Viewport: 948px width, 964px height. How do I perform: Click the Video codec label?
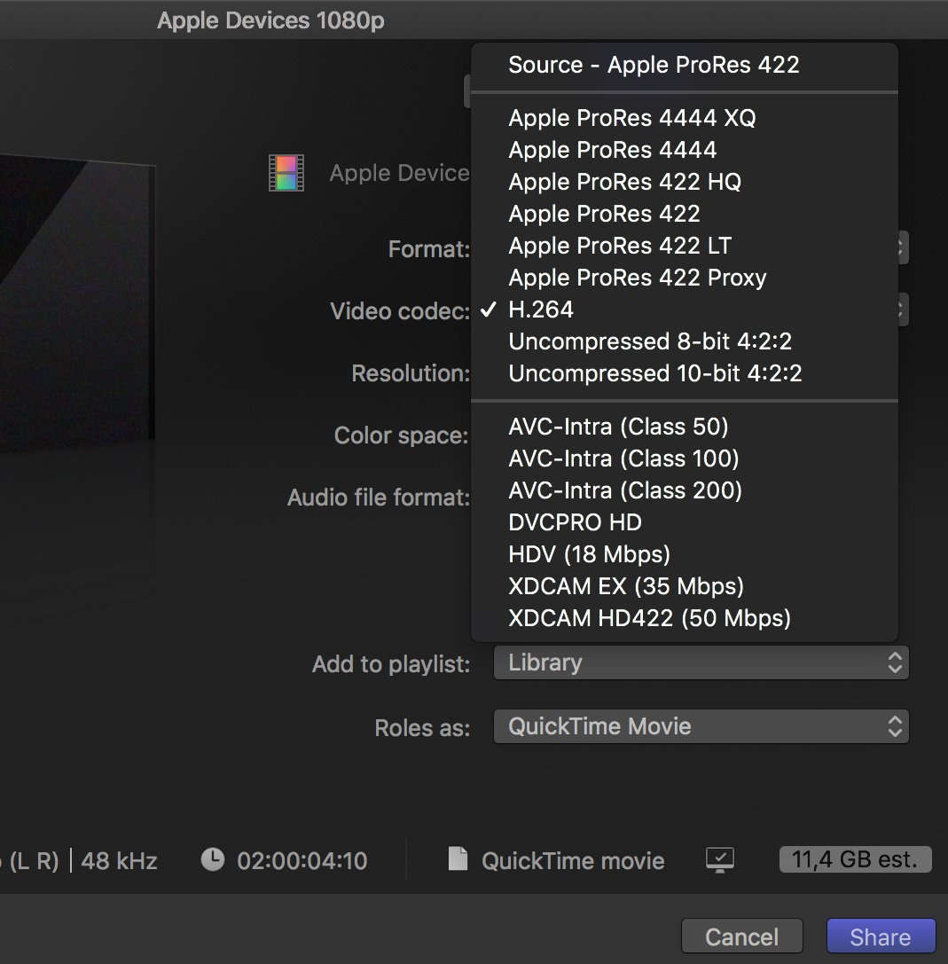click(400, 311)
